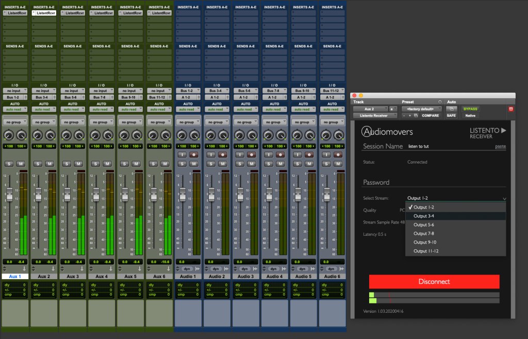Mute the Aux 3 track
This screenshot has height=339, width=528.
click(78, 164)
